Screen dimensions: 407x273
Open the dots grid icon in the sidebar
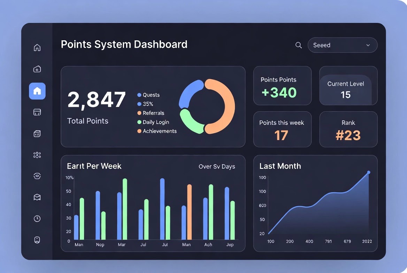point(37,155)
